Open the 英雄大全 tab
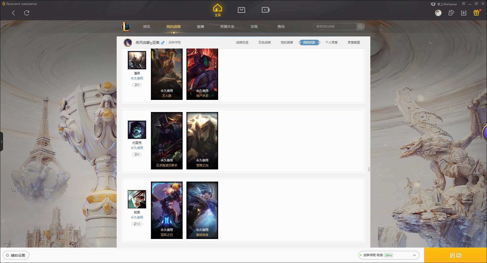The image size is (487, 263). [x=227, y=27]
